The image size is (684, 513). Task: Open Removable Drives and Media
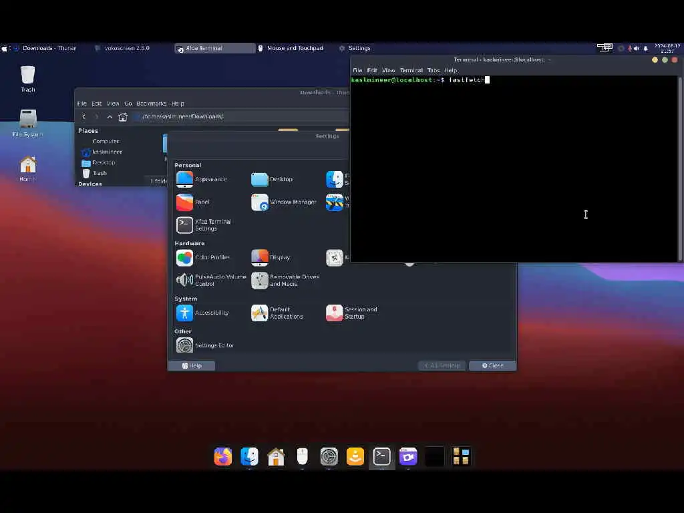click(285, 280)
